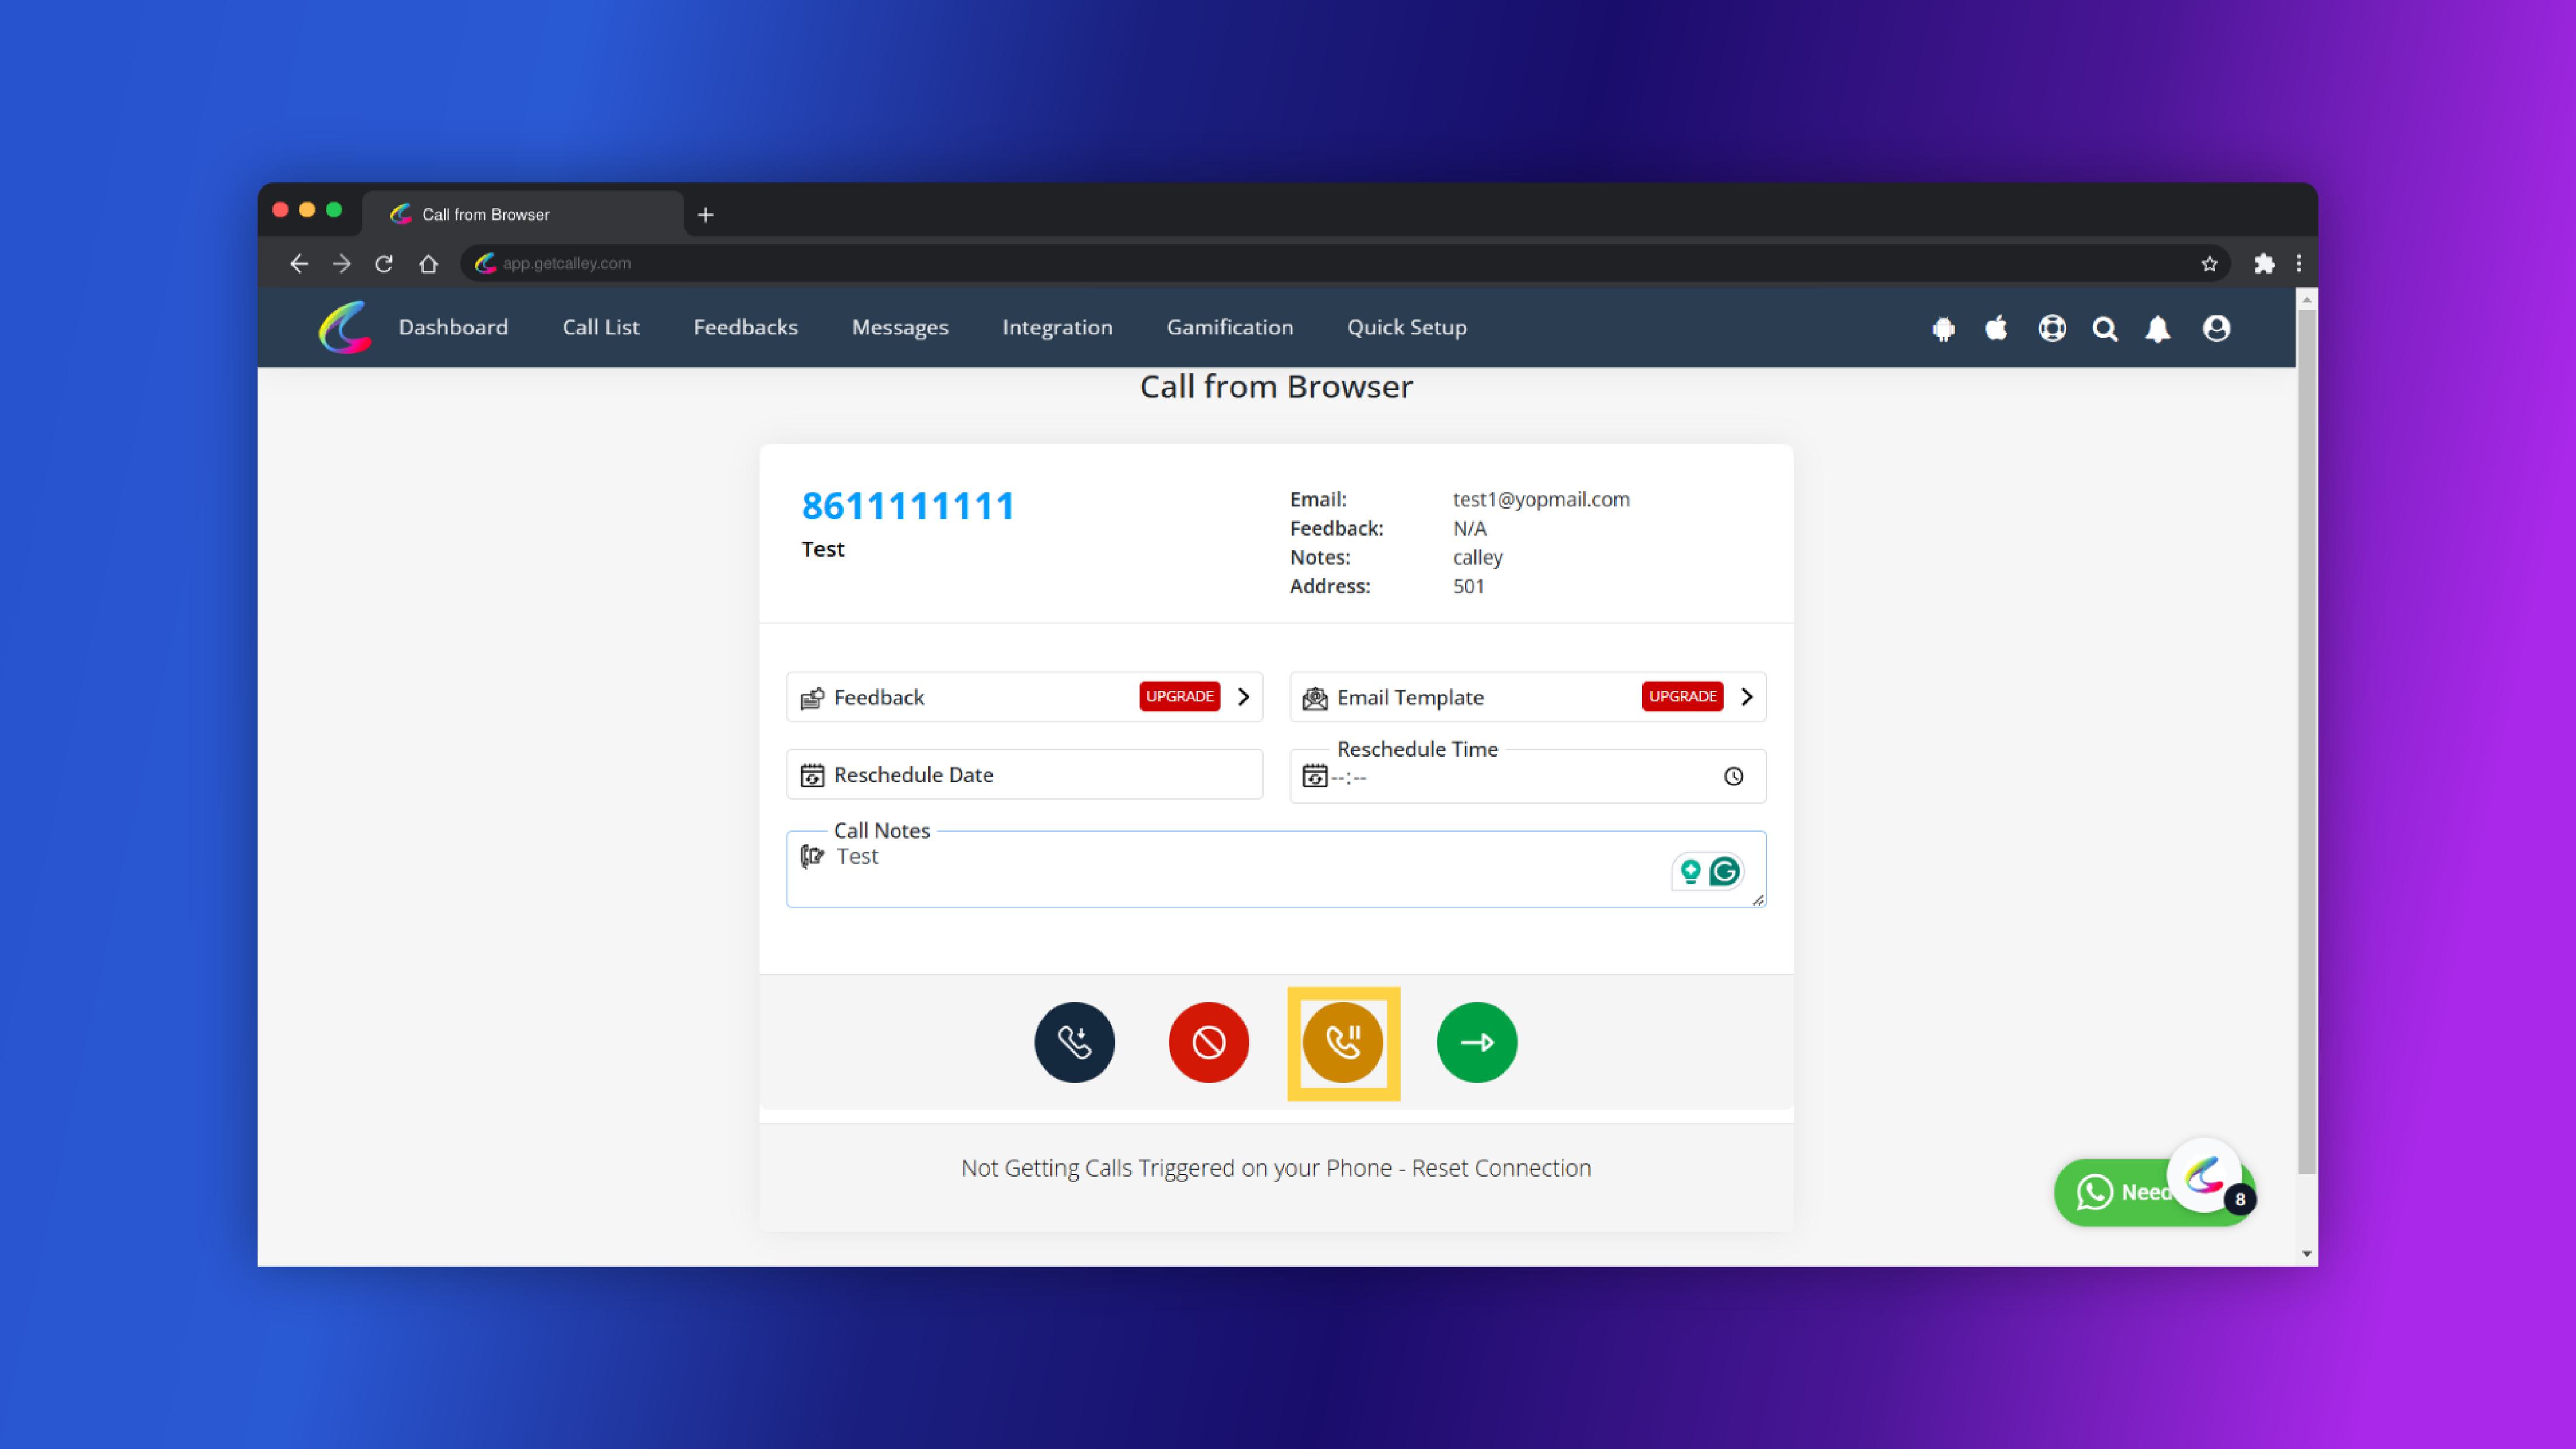2576x1449 pixels.
Task: Click the Reset Connection link
Action: point(1501,1168)
